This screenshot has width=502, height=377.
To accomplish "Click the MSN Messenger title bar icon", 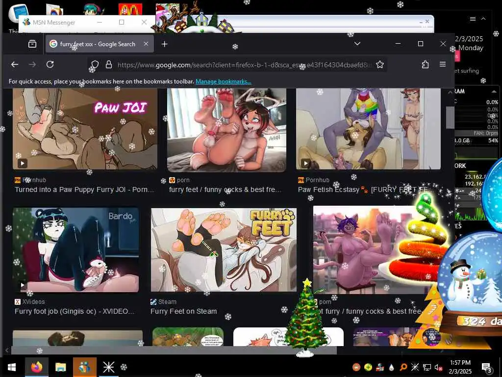I will click(x=26, y=22).
